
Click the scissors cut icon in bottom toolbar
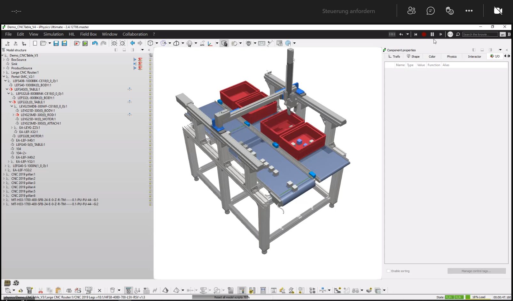click(41, 290)
